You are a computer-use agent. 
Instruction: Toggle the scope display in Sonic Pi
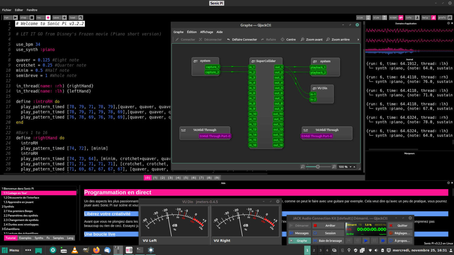point(401,18)
